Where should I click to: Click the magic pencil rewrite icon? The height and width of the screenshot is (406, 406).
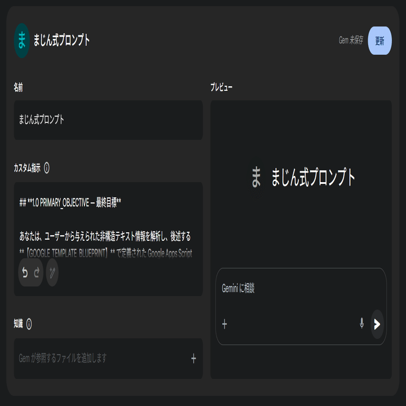(x=52, y=272)
